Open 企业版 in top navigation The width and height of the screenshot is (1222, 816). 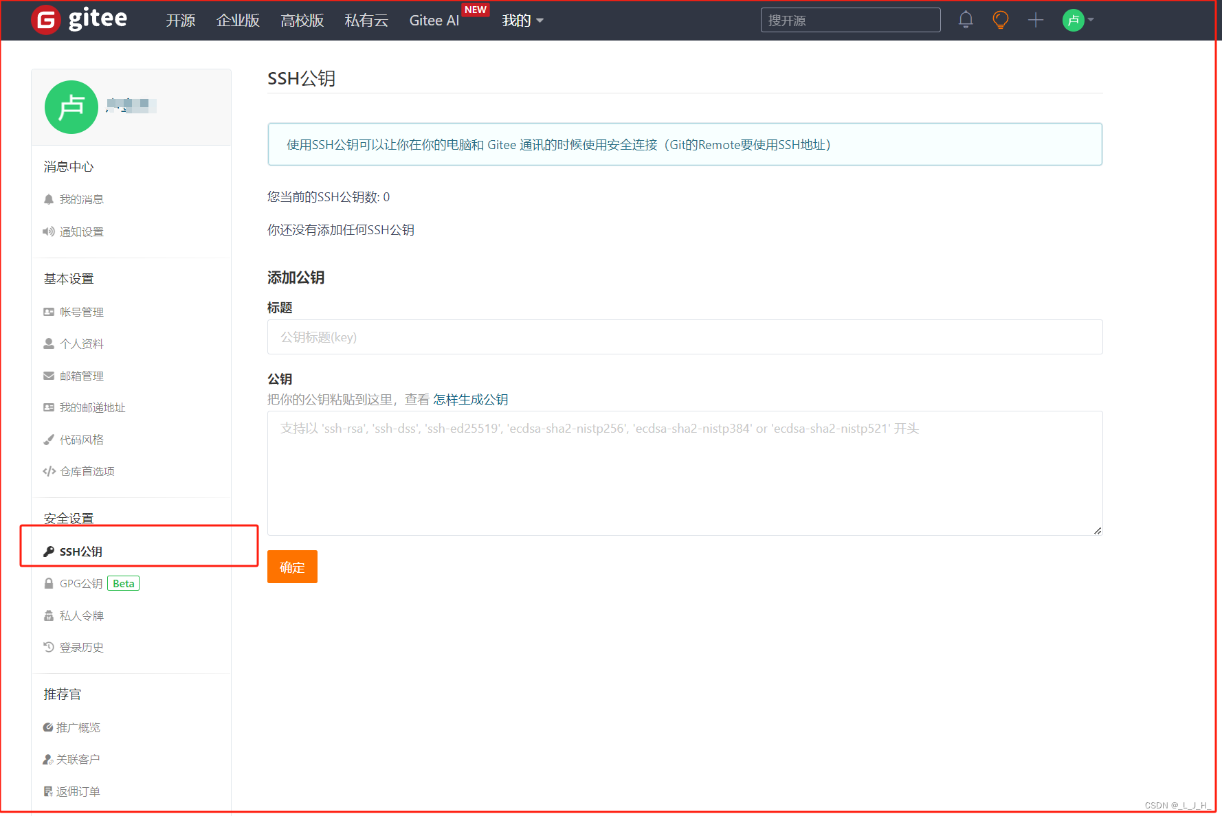238,21
